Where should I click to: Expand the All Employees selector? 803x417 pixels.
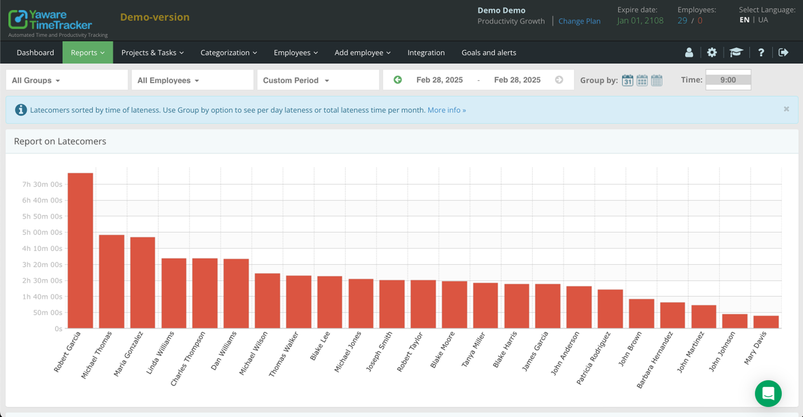click(x=167, y=80)
